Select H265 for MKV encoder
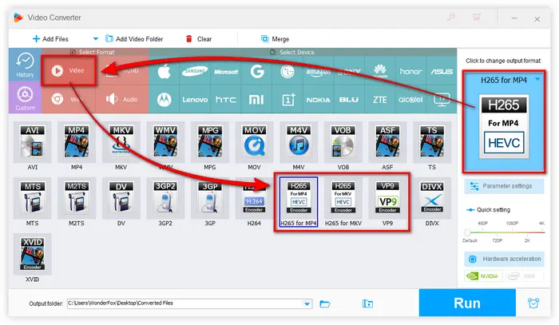 click(343, 199)
